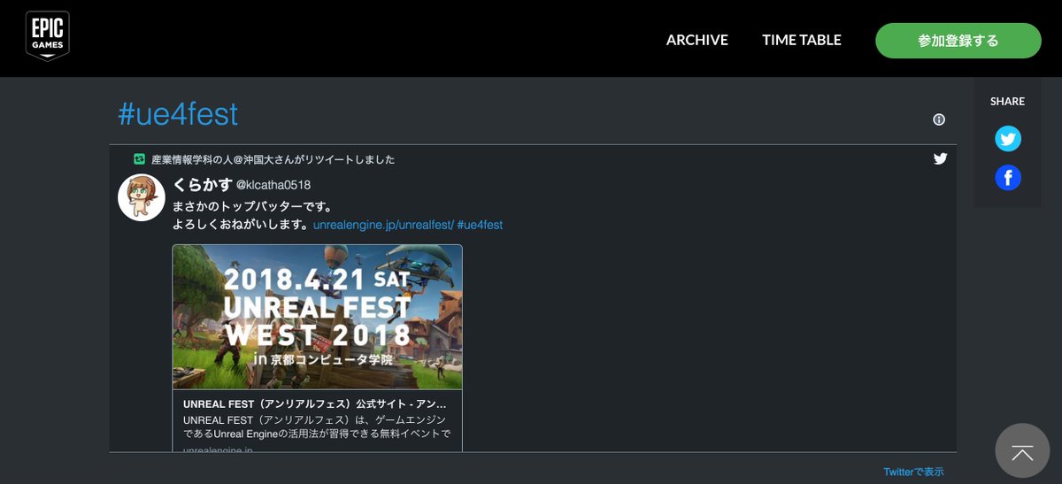
Task: Share page via Twitter icon
Action: (x=1008, y=139)
